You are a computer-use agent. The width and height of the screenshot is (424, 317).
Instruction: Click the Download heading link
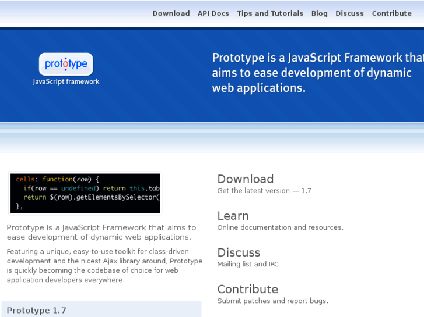[x=246, y=179]
